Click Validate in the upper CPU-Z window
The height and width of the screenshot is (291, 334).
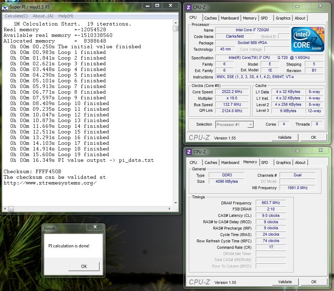[x=285, y=137]
